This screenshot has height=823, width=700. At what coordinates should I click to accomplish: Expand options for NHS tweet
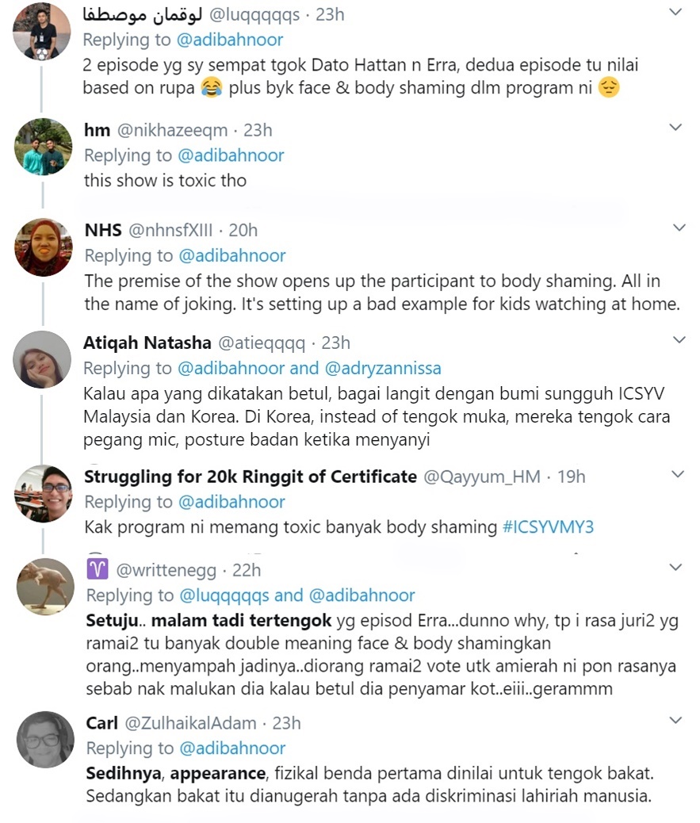tap(679, 228)
